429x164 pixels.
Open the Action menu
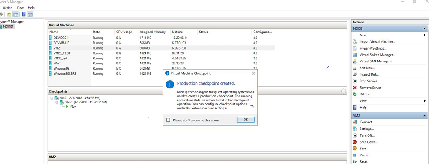(x=8, y=8)
